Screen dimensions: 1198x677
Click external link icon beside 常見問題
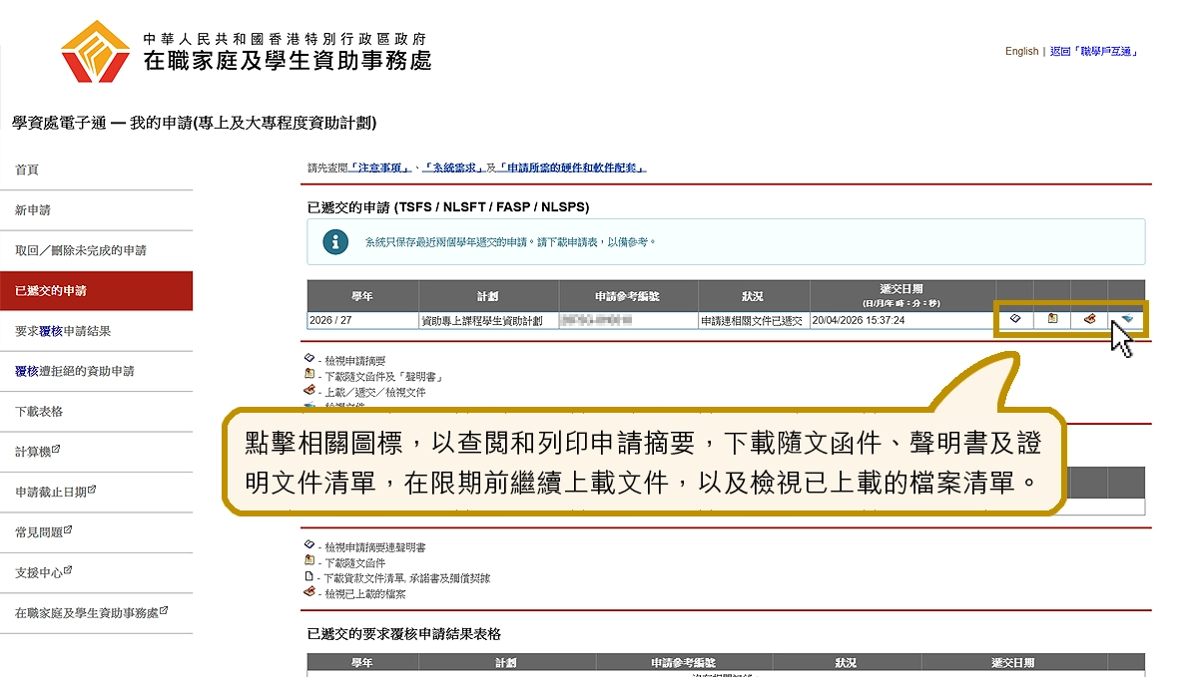coord(69,530)
